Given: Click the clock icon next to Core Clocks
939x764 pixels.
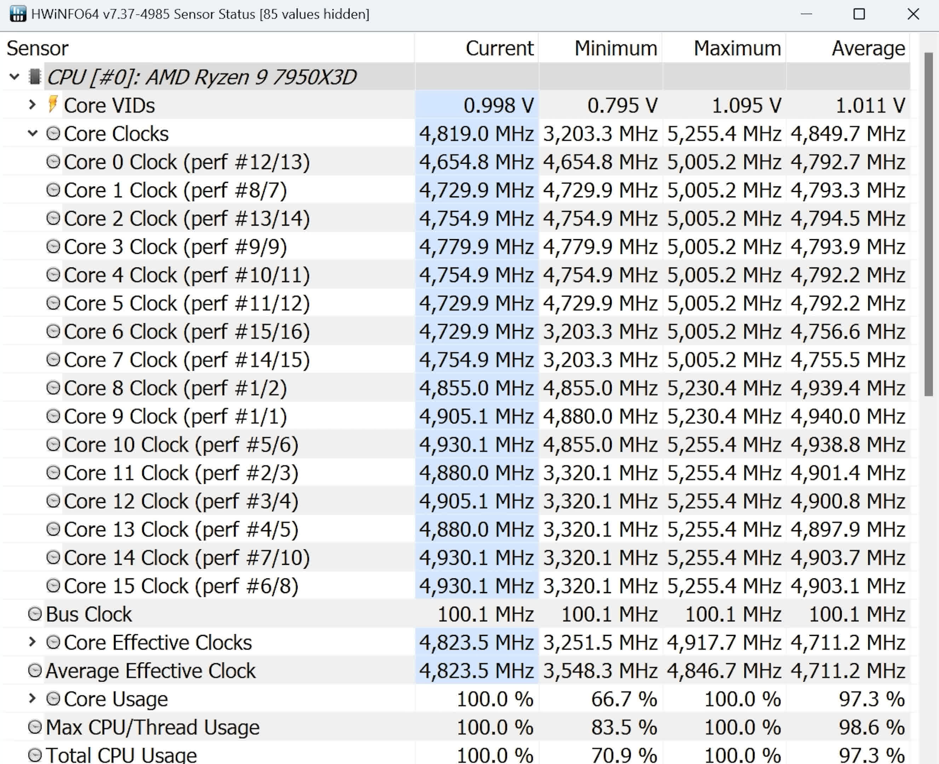Looking at the screenshot, I should [x=53, y=133].
